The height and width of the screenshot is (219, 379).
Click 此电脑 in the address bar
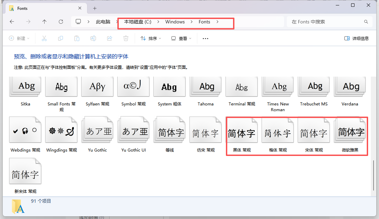point(103,22)
